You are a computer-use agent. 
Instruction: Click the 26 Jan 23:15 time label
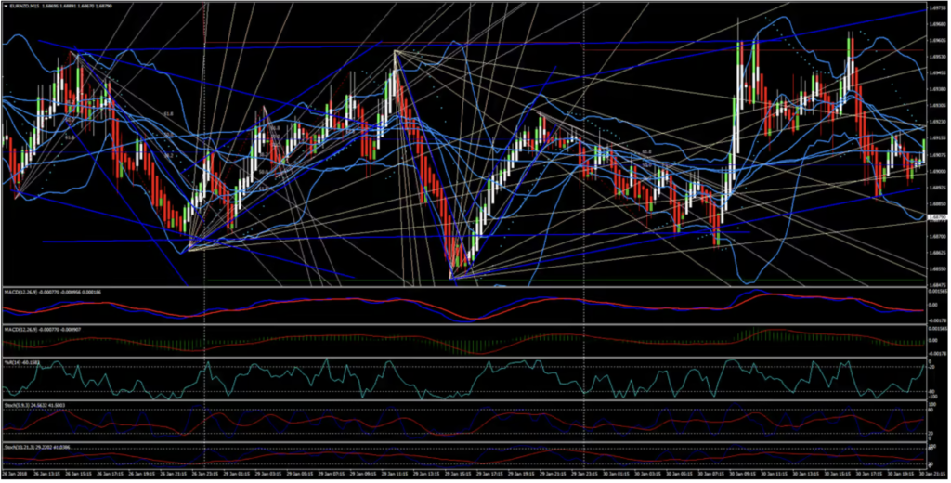[x=206, y=472]
